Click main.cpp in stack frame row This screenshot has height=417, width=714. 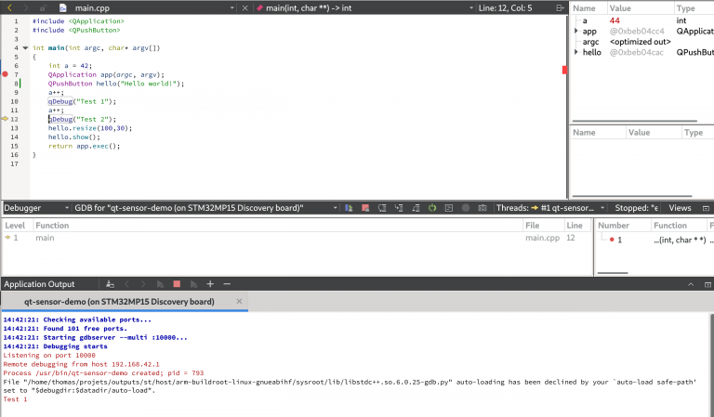tap(542, 238)
